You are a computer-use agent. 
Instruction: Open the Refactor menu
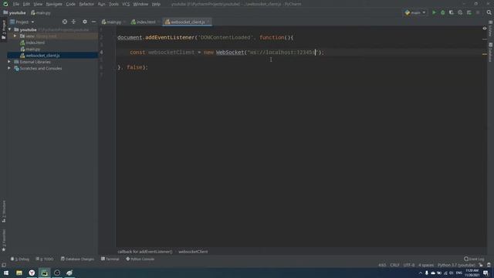click(86, 4)
